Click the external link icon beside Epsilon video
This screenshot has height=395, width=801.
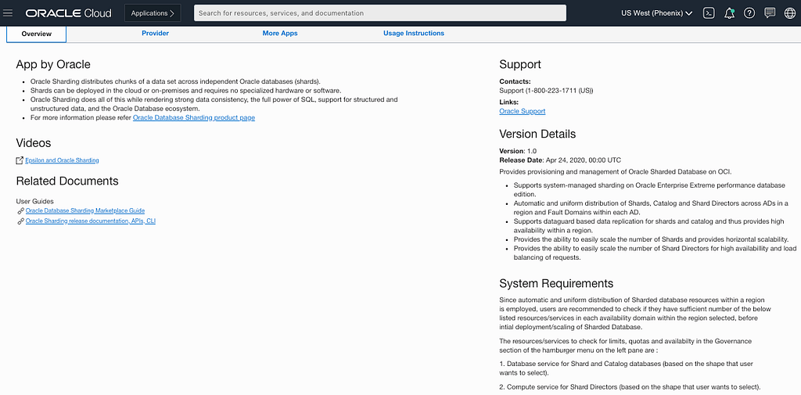tap(20, 160)
